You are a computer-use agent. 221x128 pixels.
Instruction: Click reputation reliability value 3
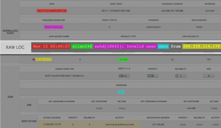pyautogui.click(x=90, y=125)
